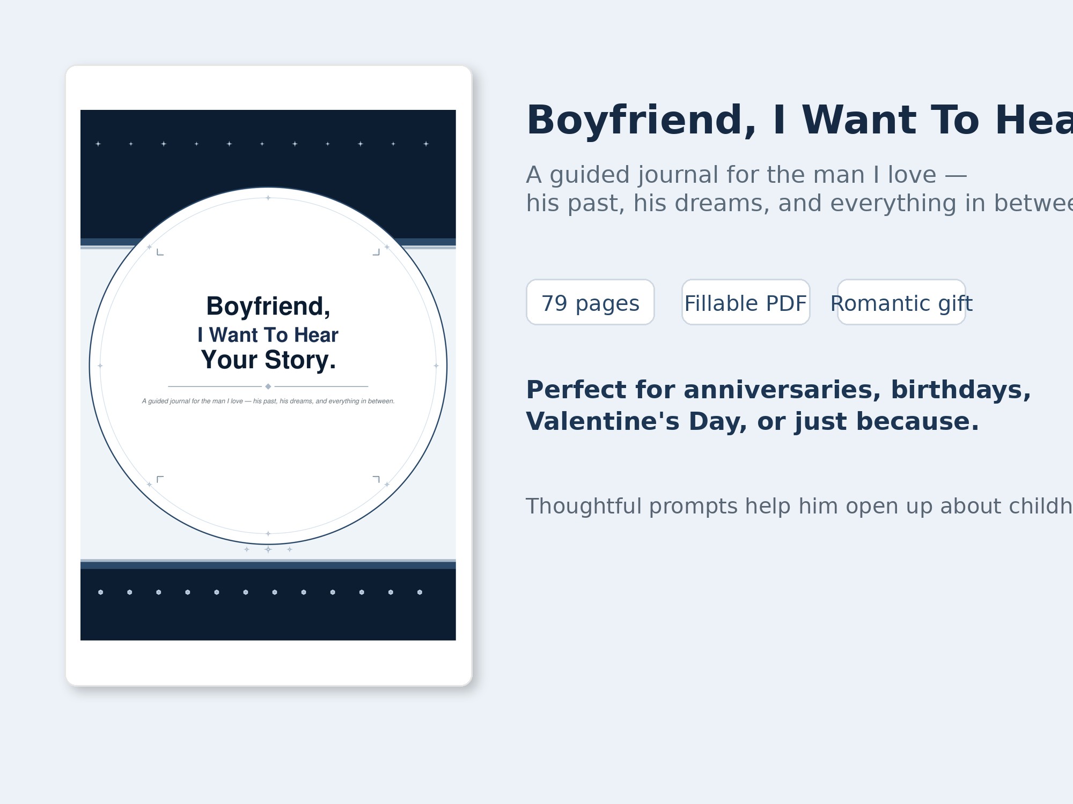Click "his past, his dreams, and everything" line
1073x804 pixels.
tap(799, 204)
